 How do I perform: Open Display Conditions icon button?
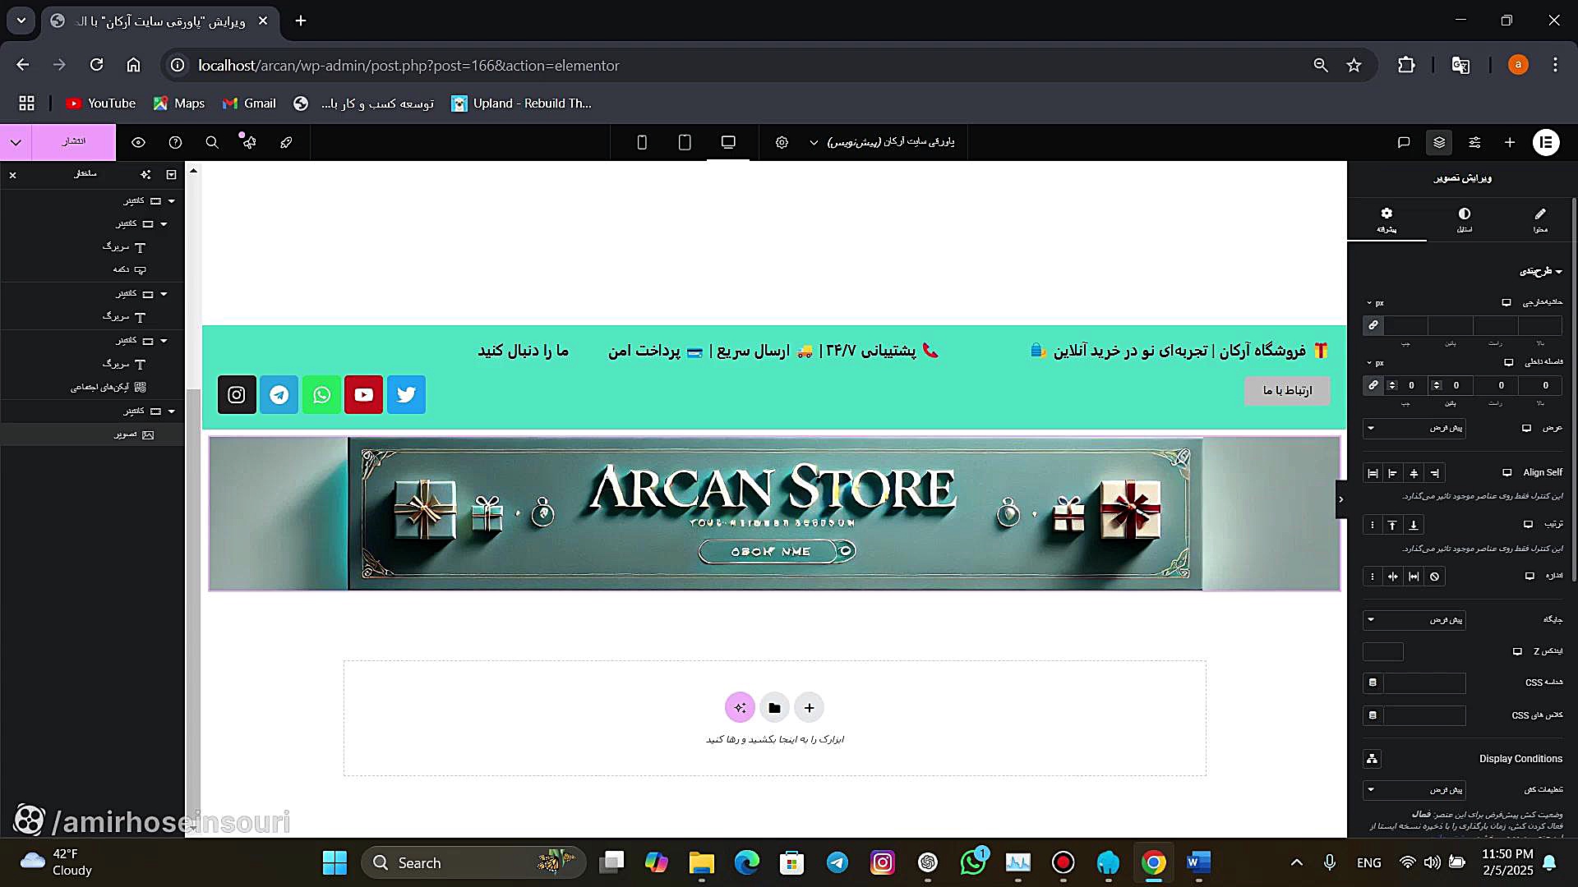tap(1373, 759)
